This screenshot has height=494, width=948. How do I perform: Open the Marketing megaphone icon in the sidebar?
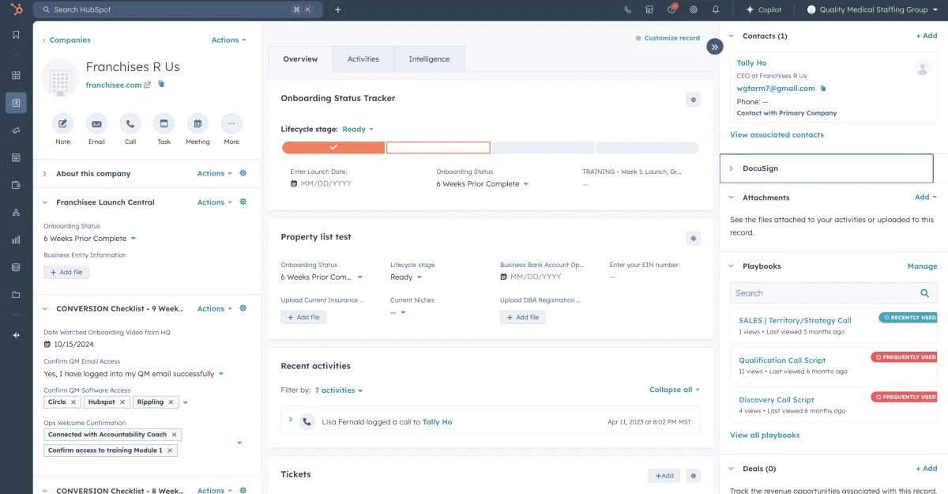tap(16, 130)
